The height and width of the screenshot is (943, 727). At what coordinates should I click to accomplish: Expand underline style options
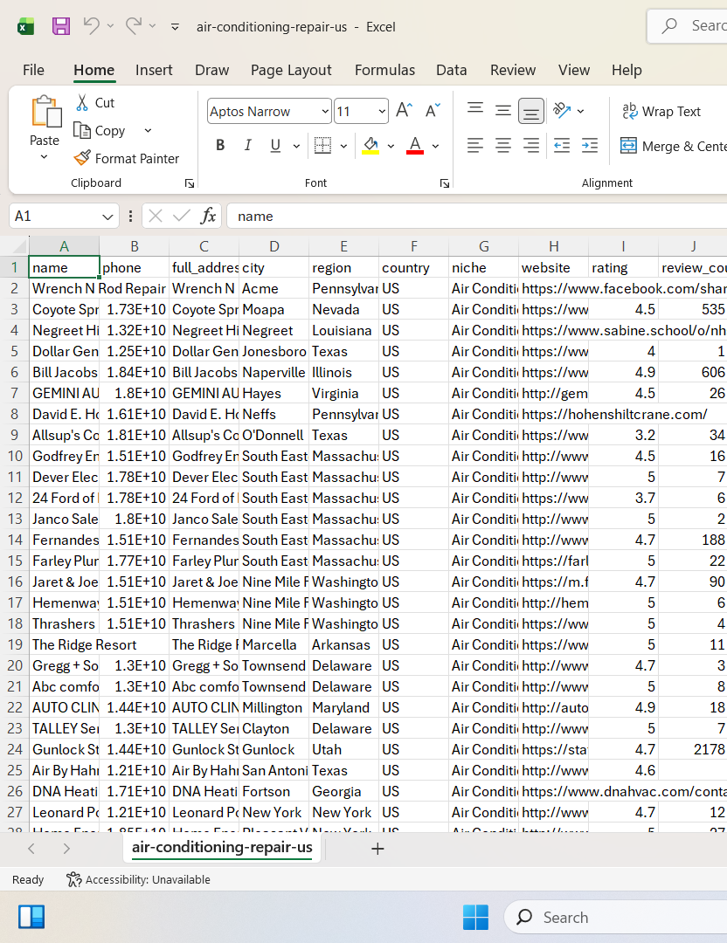(x=296, y=146)
